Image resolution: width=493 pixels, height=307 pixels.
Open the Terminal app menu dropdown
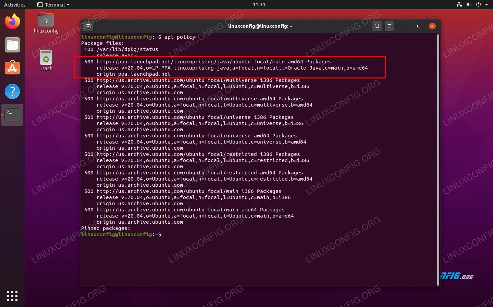coord(53,4)
